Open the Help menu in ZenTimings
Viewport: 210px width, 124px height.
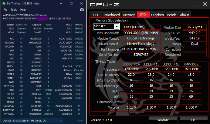click(x=23, y=10)
